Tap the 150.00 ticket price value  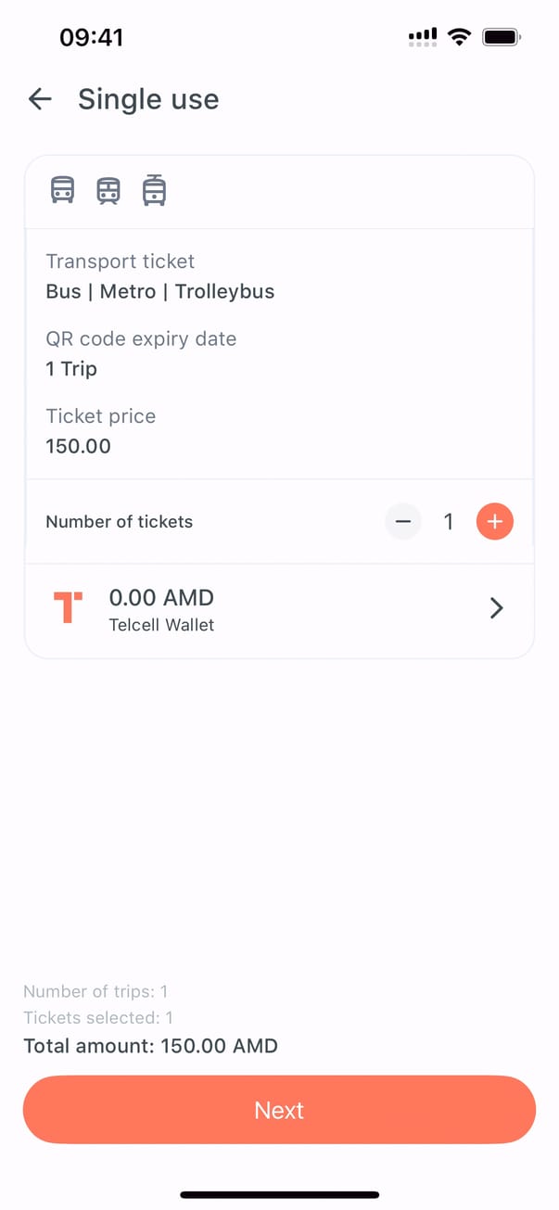click(78, 446)
